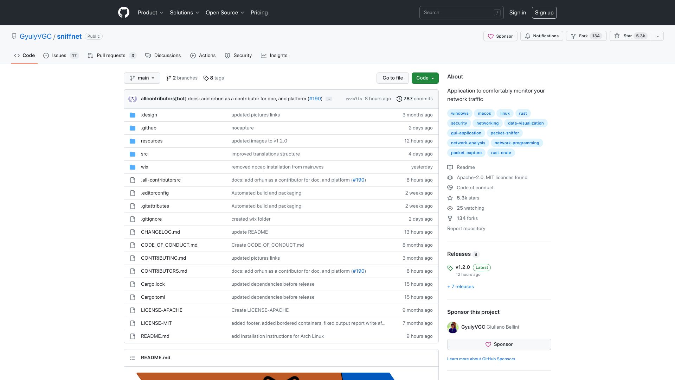The width and height of the screenshot is (675, 380).
Task: Open the main branch dropdown
Action: point(142,78)
